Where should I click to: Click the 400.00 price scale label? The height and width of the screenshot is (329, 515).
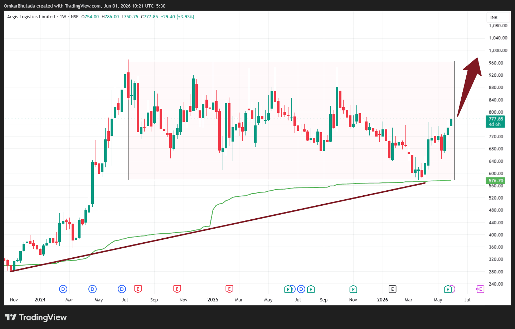click(496, 235)
